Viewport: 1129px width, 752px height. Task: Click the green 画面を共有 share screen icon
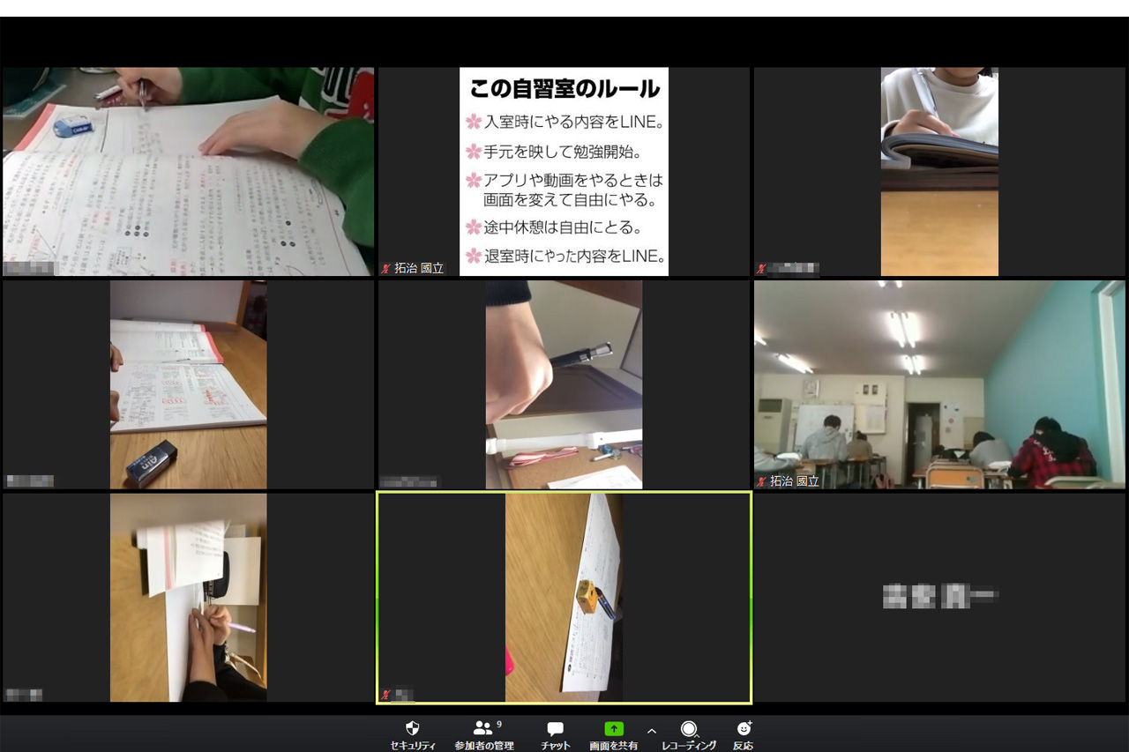coord(613,729)
